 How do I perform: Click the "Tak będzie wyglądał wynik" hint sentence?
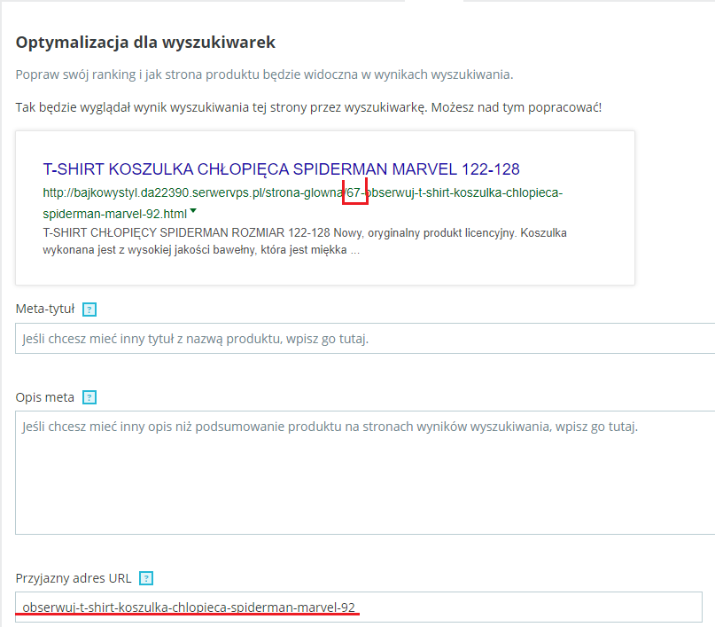(308, 108)
